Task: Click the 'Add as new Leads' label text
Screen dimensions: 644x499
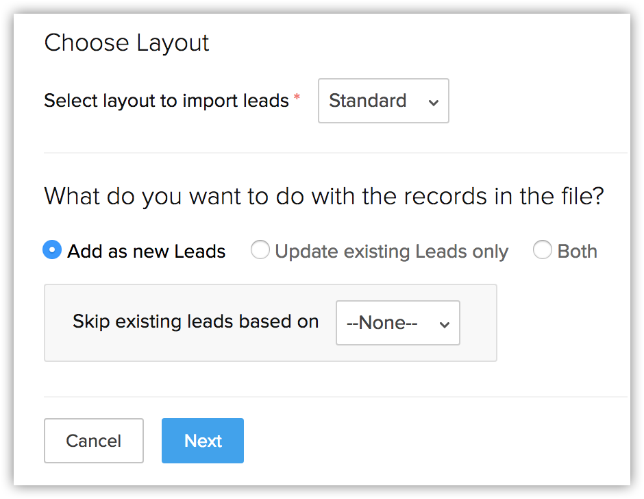Action: [147, 252]
